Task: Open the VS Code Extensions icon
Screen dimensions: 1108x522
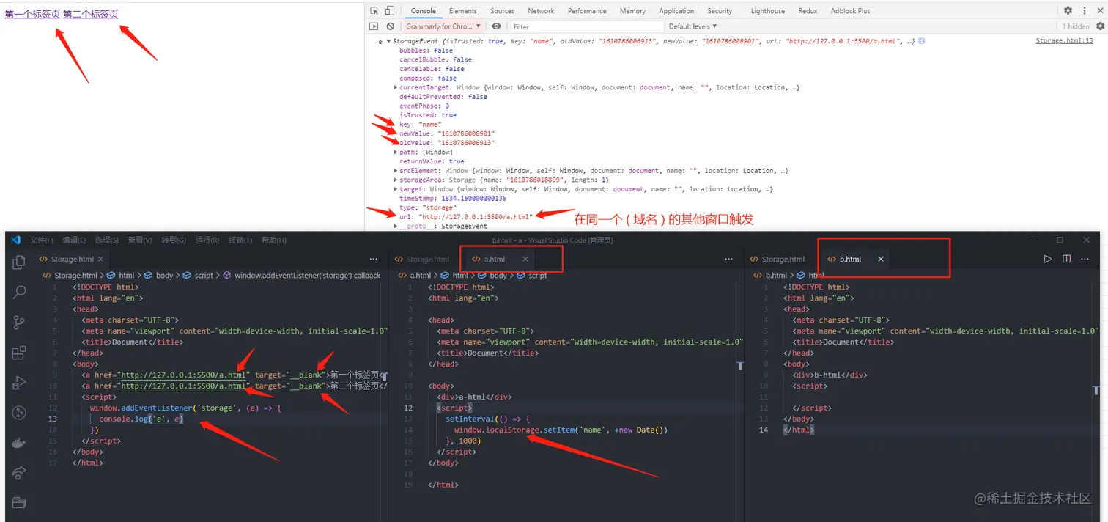Action: [x=19, y=353]
